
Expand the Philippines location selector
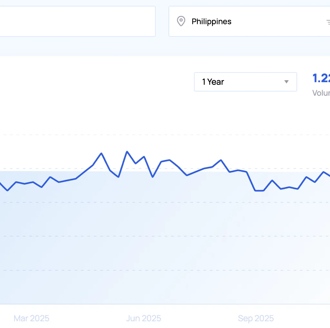248,21
